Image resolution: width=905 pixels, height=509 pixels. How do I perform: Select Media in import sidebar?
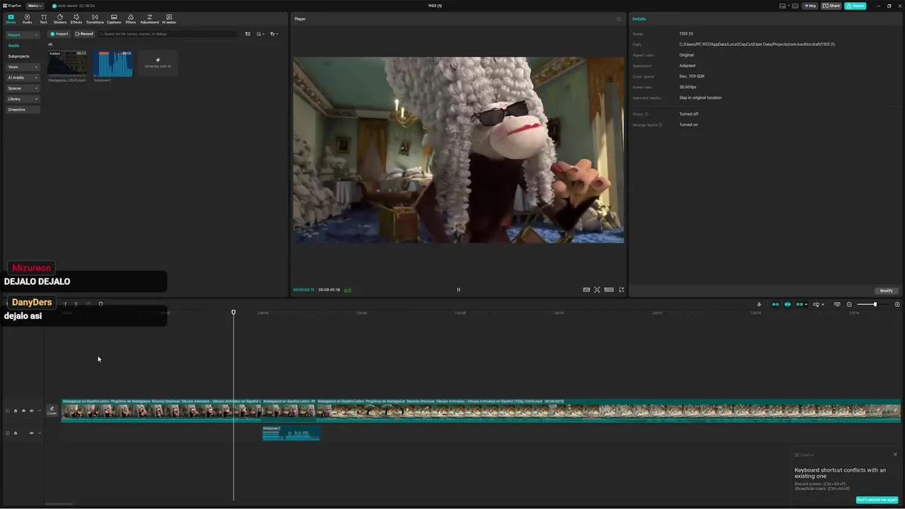click(13, 45)
